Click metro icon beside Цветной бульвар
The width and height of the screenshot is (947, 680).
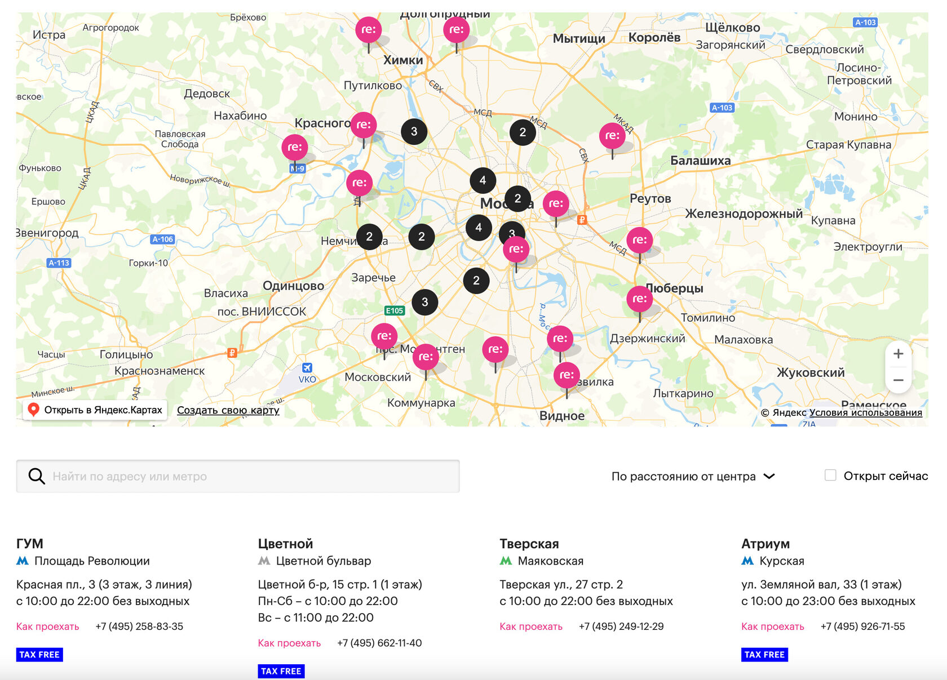(x=264, y=561)
